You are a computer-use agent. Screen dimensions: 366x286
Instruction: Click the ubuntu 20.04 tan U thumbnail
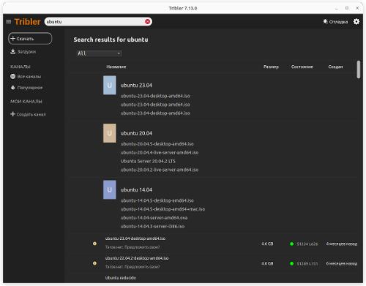(x=110, y=133)
